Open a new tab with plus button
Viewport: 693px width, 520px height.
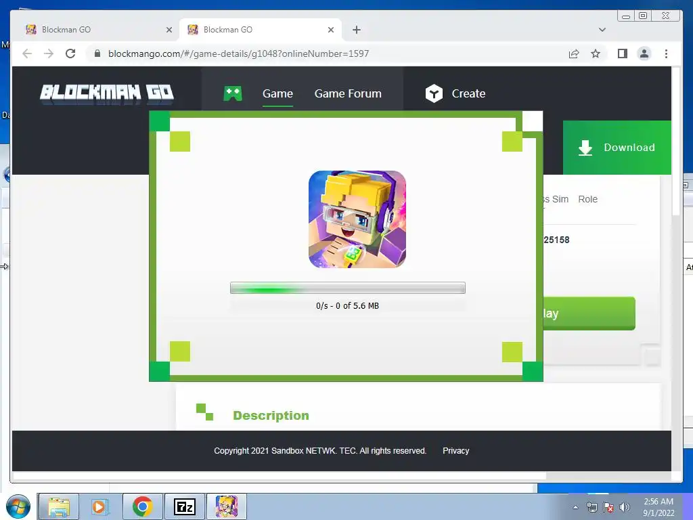356,30
